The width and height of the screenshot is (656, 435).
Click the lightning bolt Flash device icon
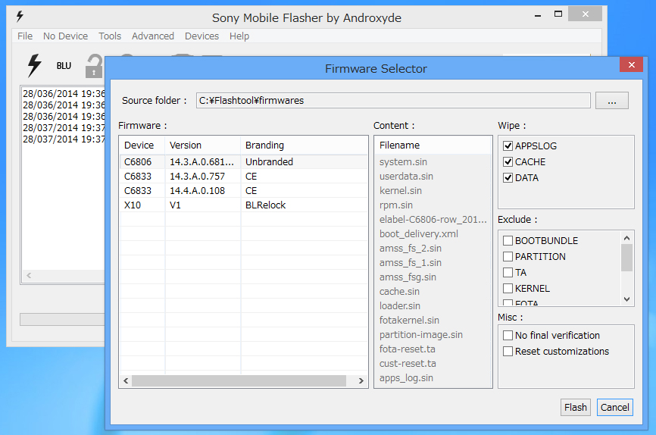[x=34, y=65]
